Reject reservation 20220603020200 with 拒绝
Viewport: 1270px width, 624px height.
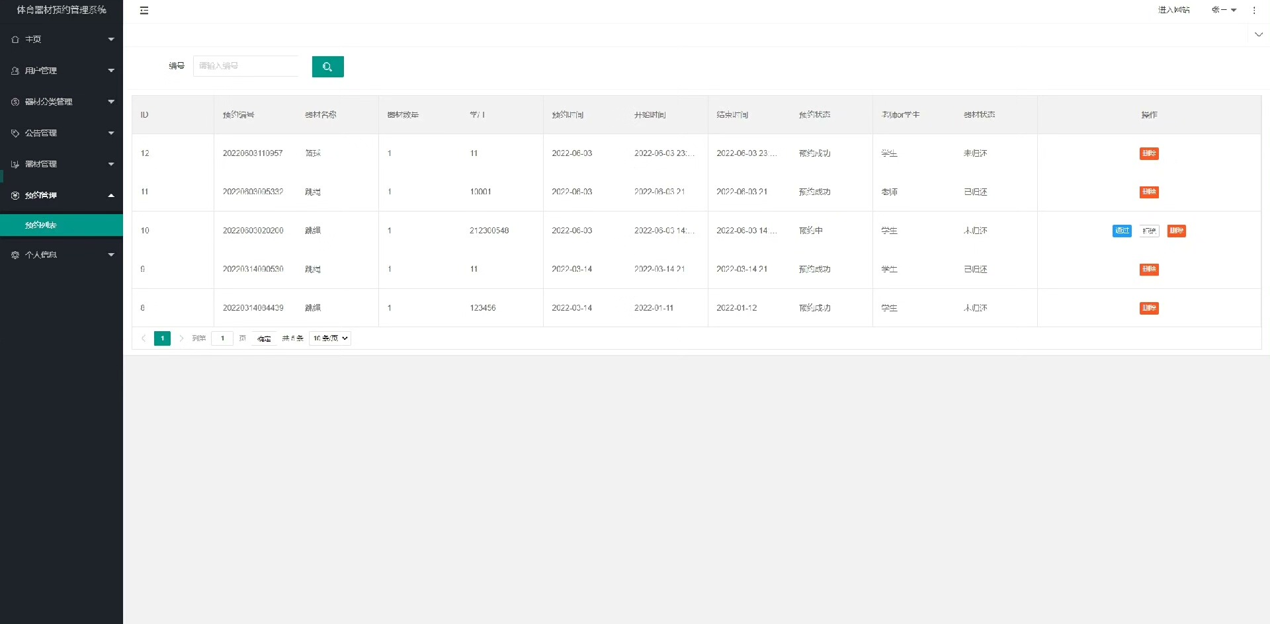pos(1149,231)
